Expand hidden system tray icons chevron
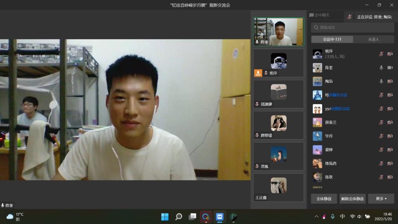 [316, 217]
